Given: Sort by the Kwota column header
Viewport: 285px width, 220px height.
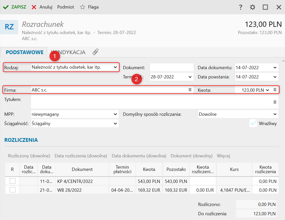Looking at the screenshot, I should coord(149,169).
